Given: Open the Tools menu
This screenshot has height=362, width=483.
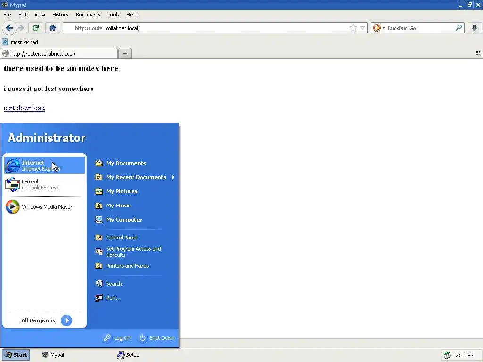Looking at the screenshot, I should (113, 15).
